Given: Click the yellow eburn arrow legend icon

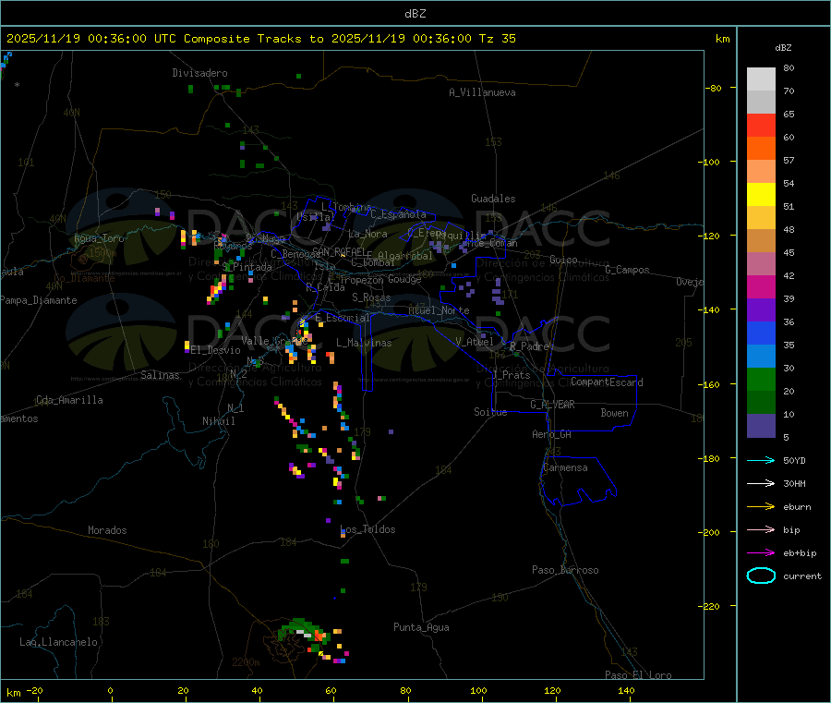Looking at the screenshot, I should pos(761,507).
